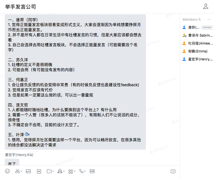Open the apps grid icon
Viewport: 214px width, 179px height.
71,171
